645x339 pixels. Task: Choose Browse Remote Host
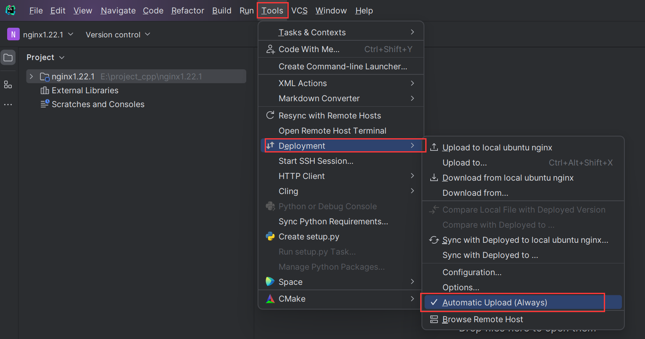click(x=523, y=319)
